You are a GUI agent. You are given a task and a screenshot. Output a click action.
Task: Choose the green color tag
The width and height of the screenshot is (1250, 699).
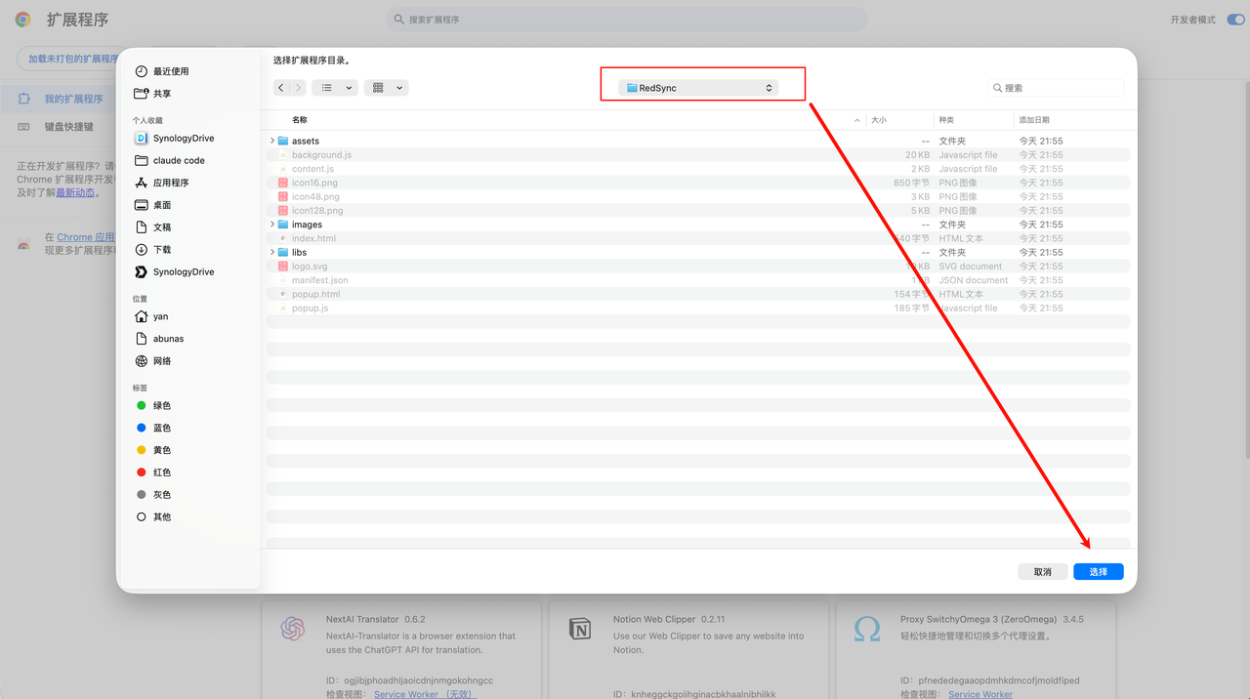coord(161,405)
